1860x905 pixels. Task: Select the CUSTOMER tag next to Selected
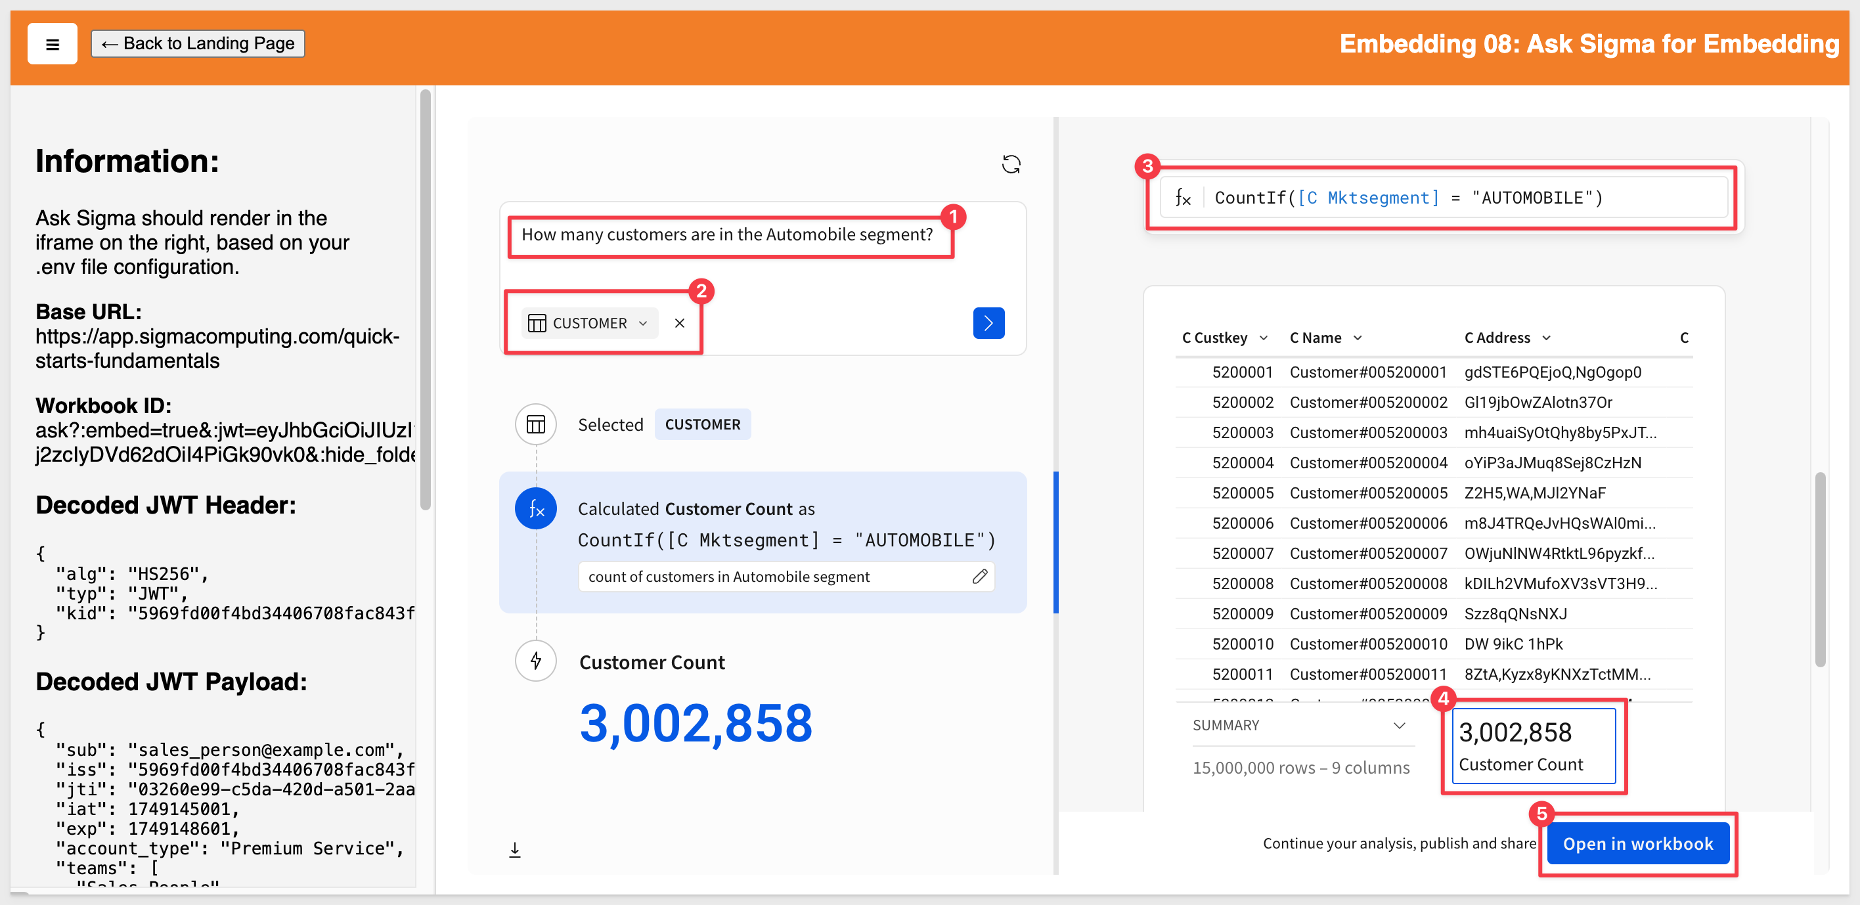pos(703,424)
